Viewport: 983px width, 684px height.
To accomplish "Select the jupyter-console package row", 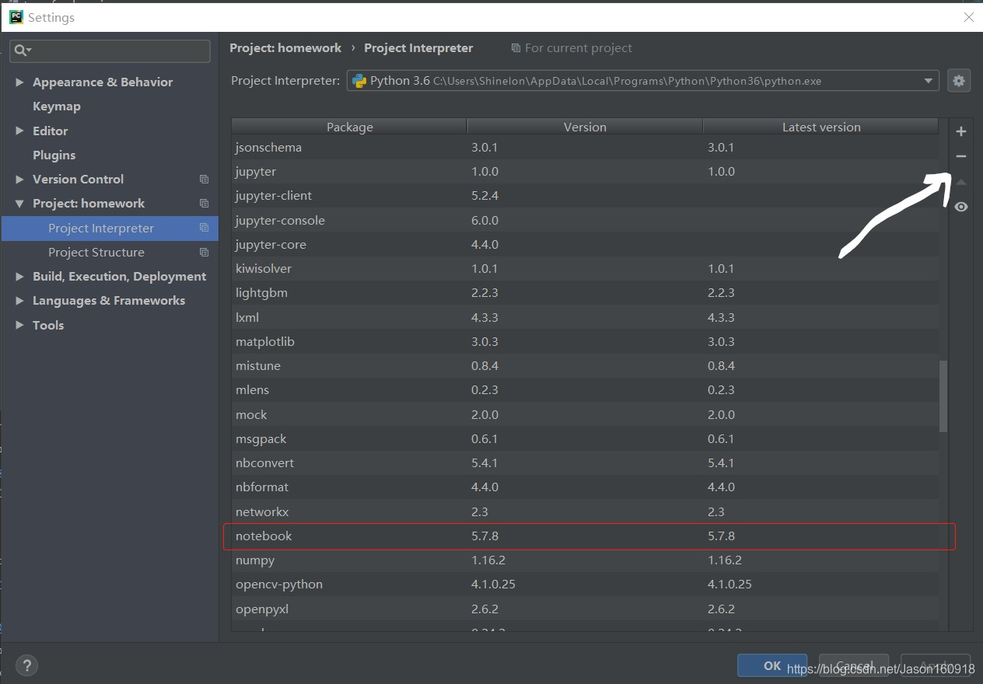I will (585, 221).
